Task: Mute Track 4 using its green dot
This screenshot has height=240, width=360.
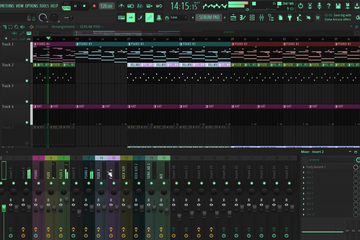Action: click(x=27, y=122)
